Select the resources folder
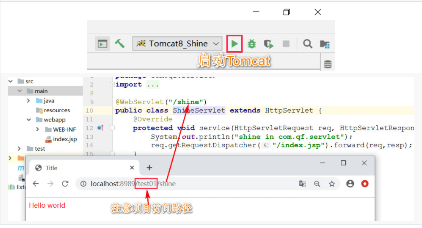The height and width of the screenshot is (228, 422). pyautogui.click(x=53, y=110)
